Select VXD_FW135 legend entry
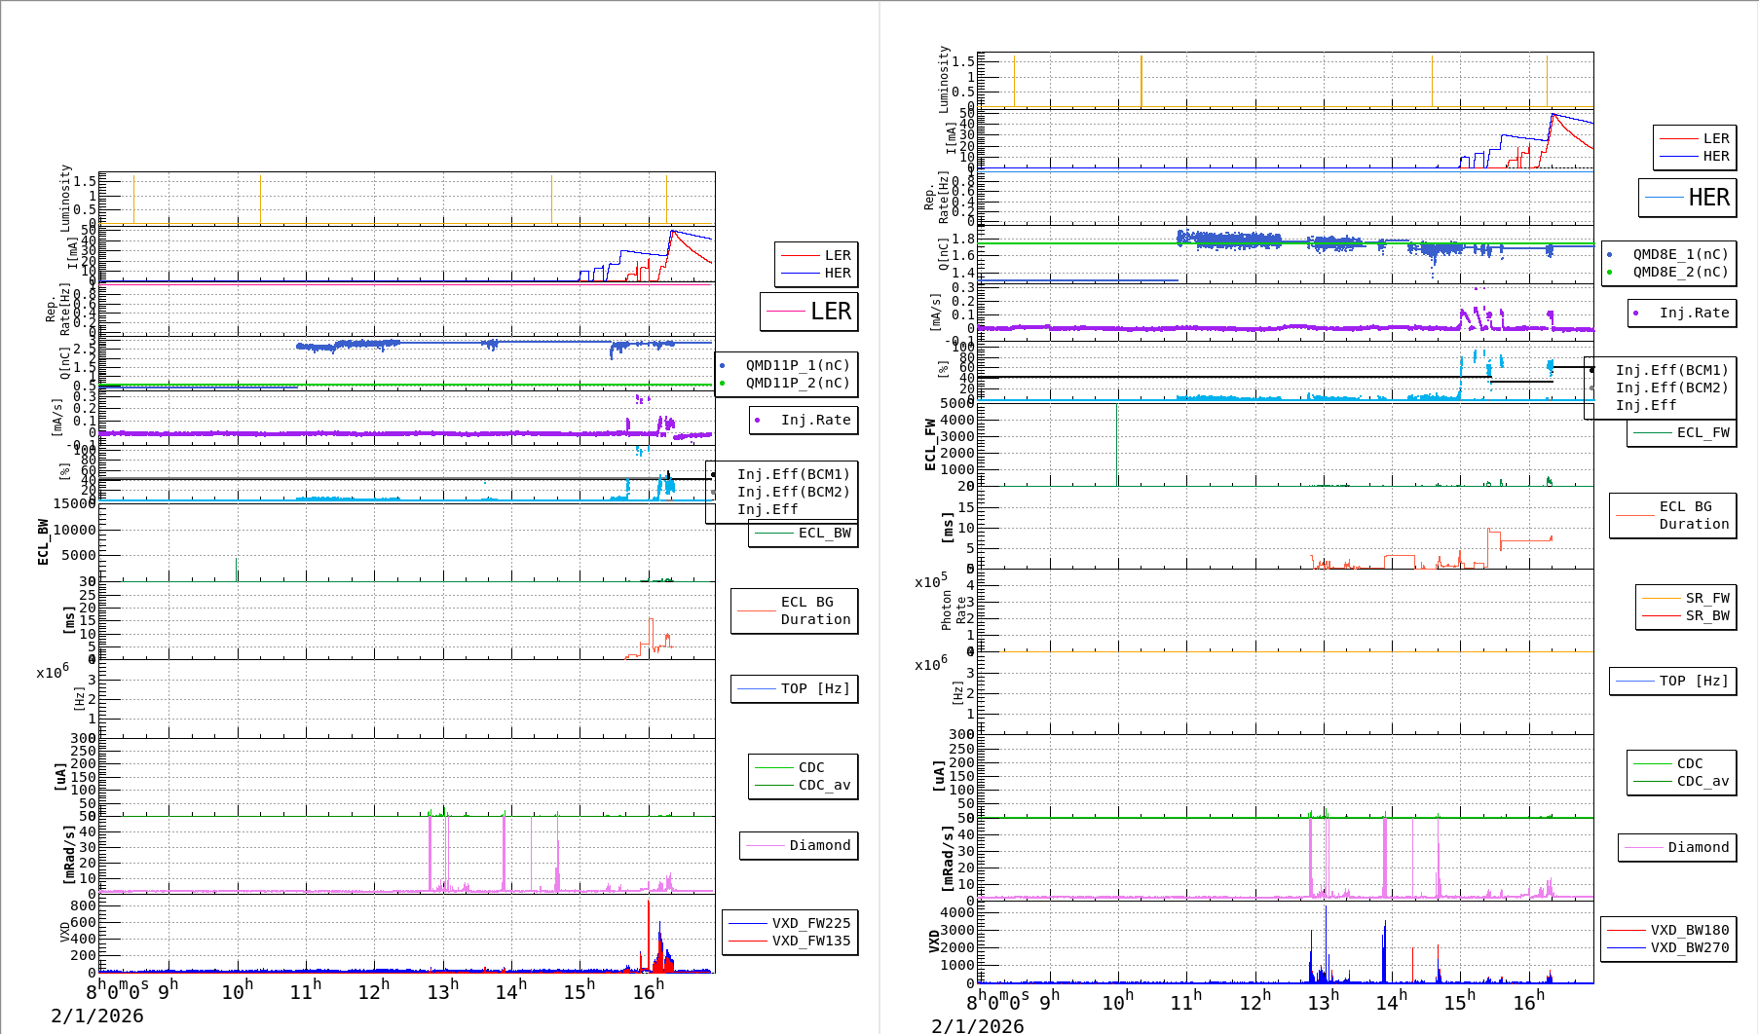This screenshot has height=1034, width=1759. (810, 941)
